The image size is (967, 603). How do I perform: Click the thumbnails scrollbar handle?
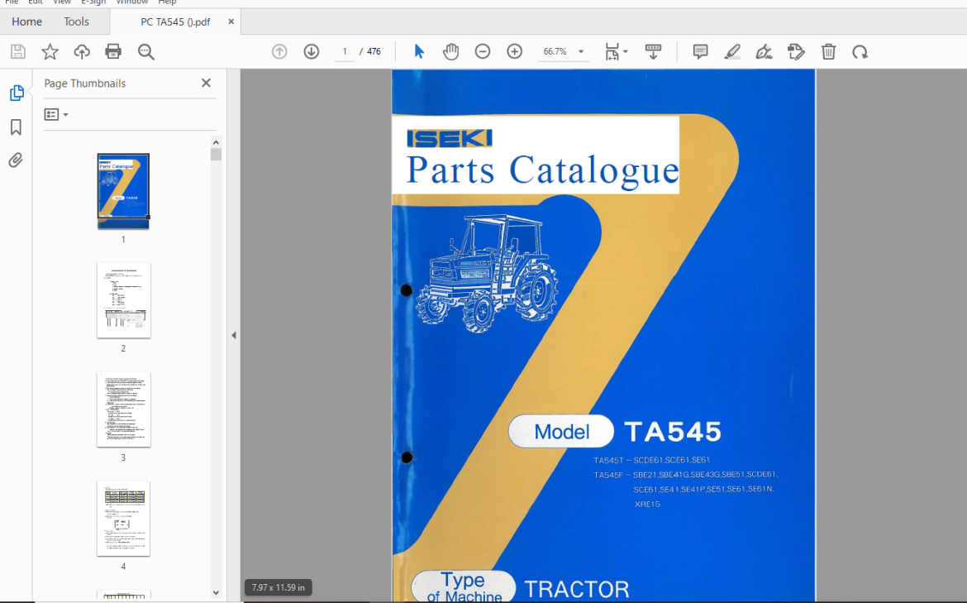(216, 155)
